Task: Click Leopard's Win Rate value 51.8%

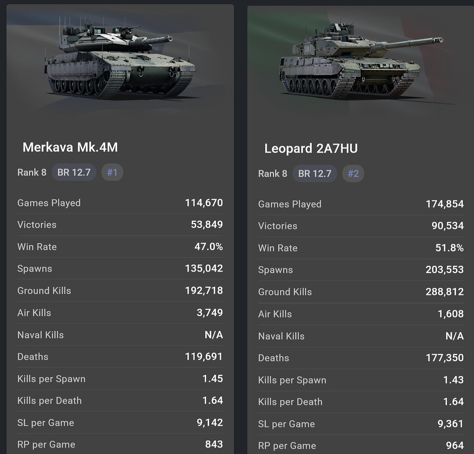Action: tap(448, 248)
